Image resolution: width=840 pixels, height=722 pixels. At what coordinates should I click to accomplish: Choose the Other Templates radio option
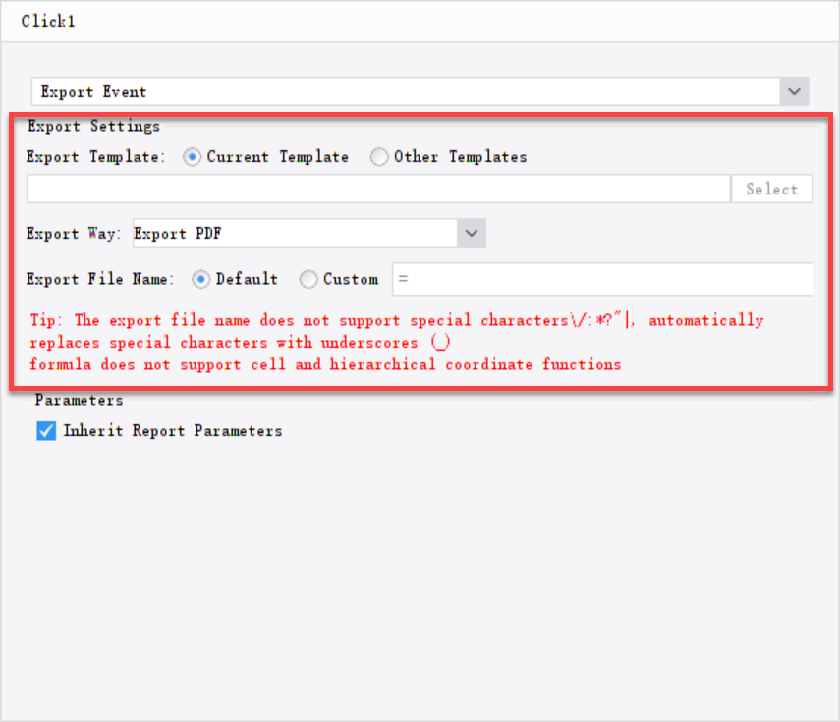[x=379, y=157]
